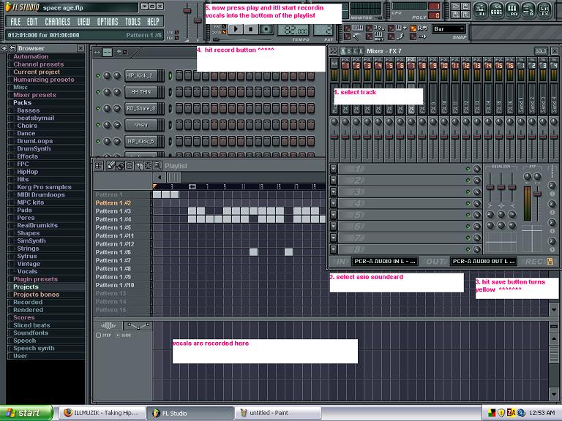Open the Projects folder in Browser
The image size is (562, 421).
(26, 287)
